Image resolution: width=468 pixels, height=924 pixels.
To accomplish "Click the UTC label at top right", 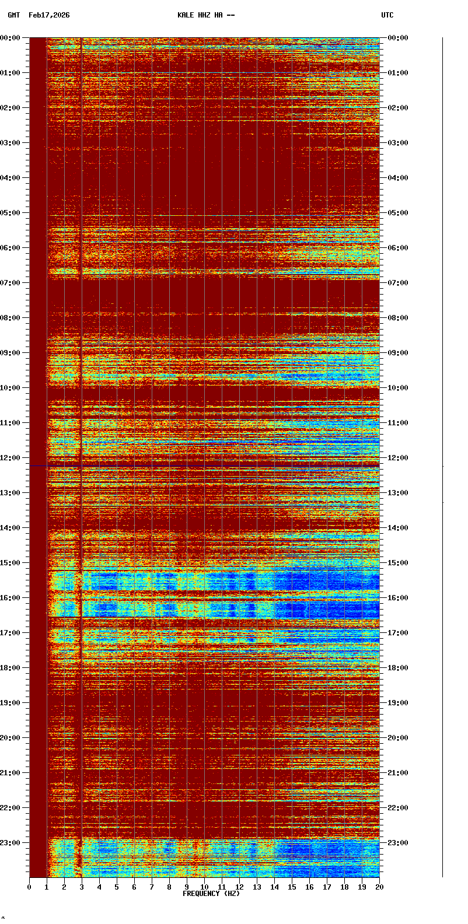I will (387, 15).
